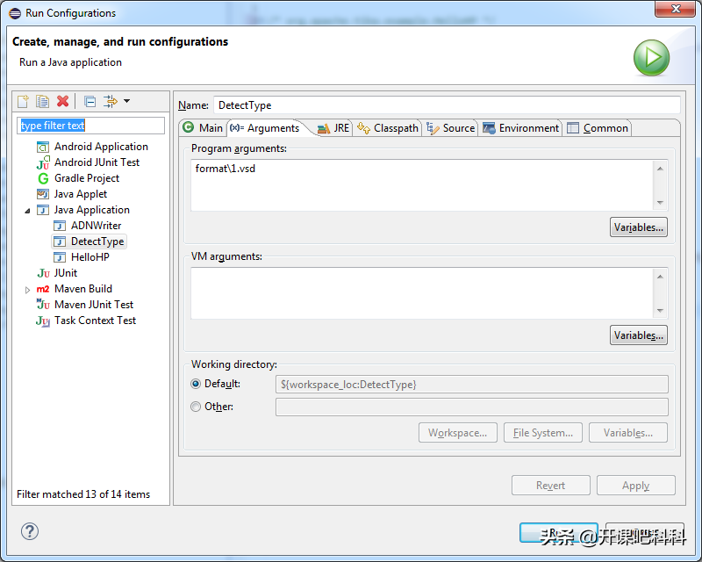Click the Task Context Test icon
Viewport: 702px width, 562px height.
click(x=43, y=321)
